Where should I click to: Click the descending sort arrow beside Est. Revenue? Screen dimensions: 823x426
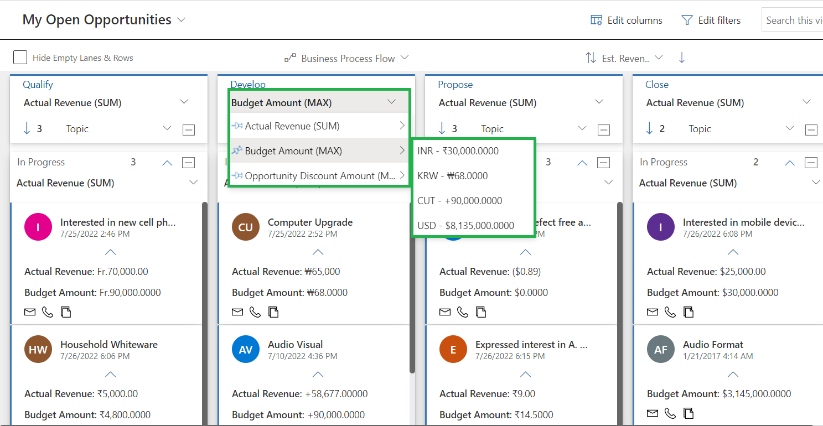[682, 58]
